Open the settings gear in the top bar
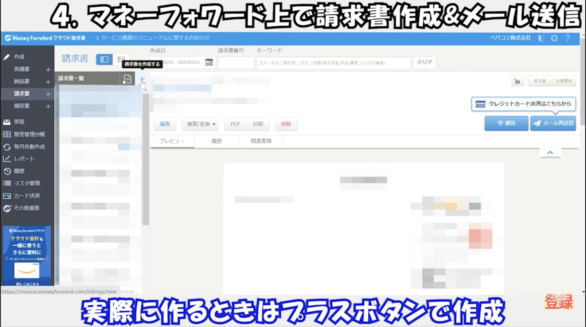 [554, 38]
